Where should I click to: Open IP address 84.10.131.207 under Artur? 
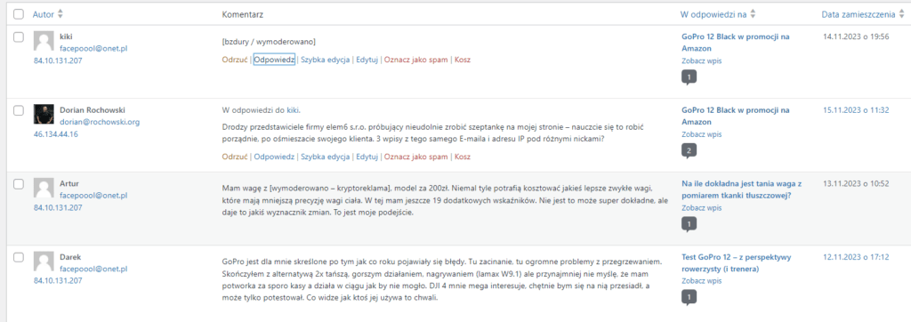click(x=58, y=207)
